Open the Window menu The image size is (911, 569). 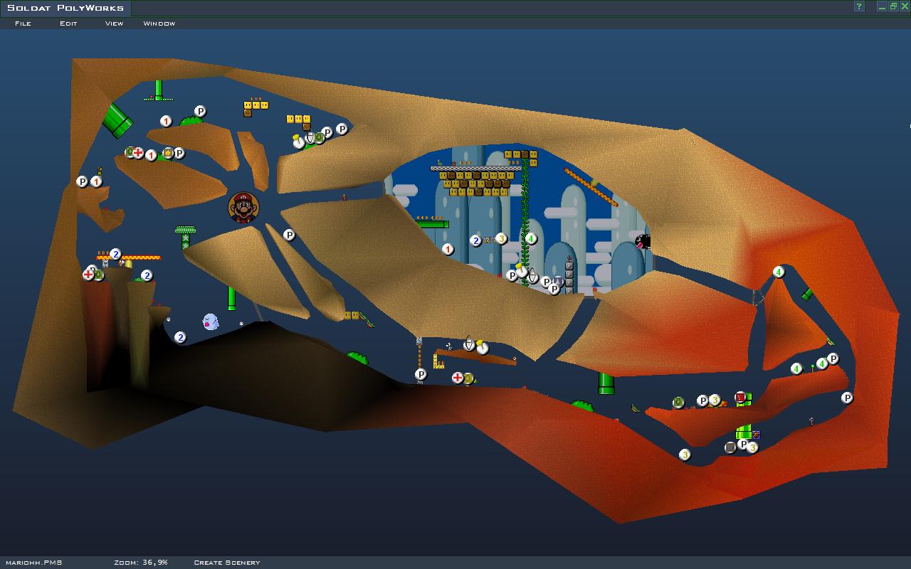pos(159,23)
